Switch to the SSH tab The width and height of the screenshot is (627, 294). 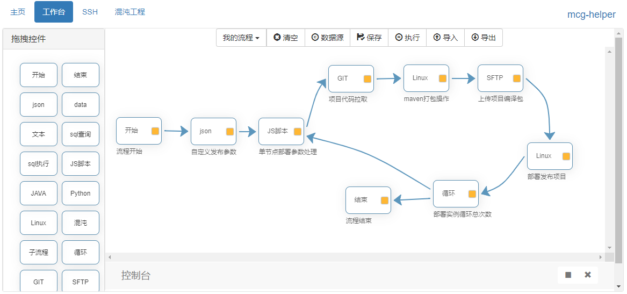pyautogui.click(x=90, y=12)
